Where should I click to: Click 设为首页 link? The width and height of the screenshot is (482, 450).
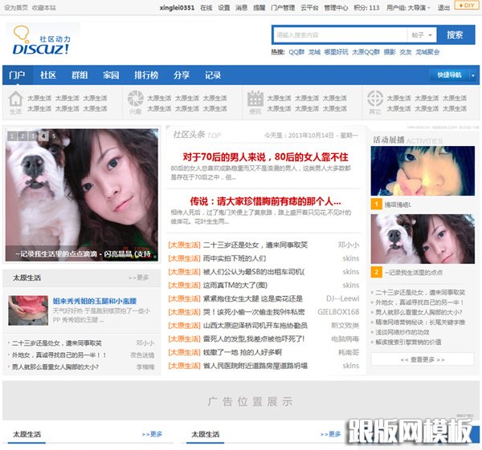coord(16,8)
